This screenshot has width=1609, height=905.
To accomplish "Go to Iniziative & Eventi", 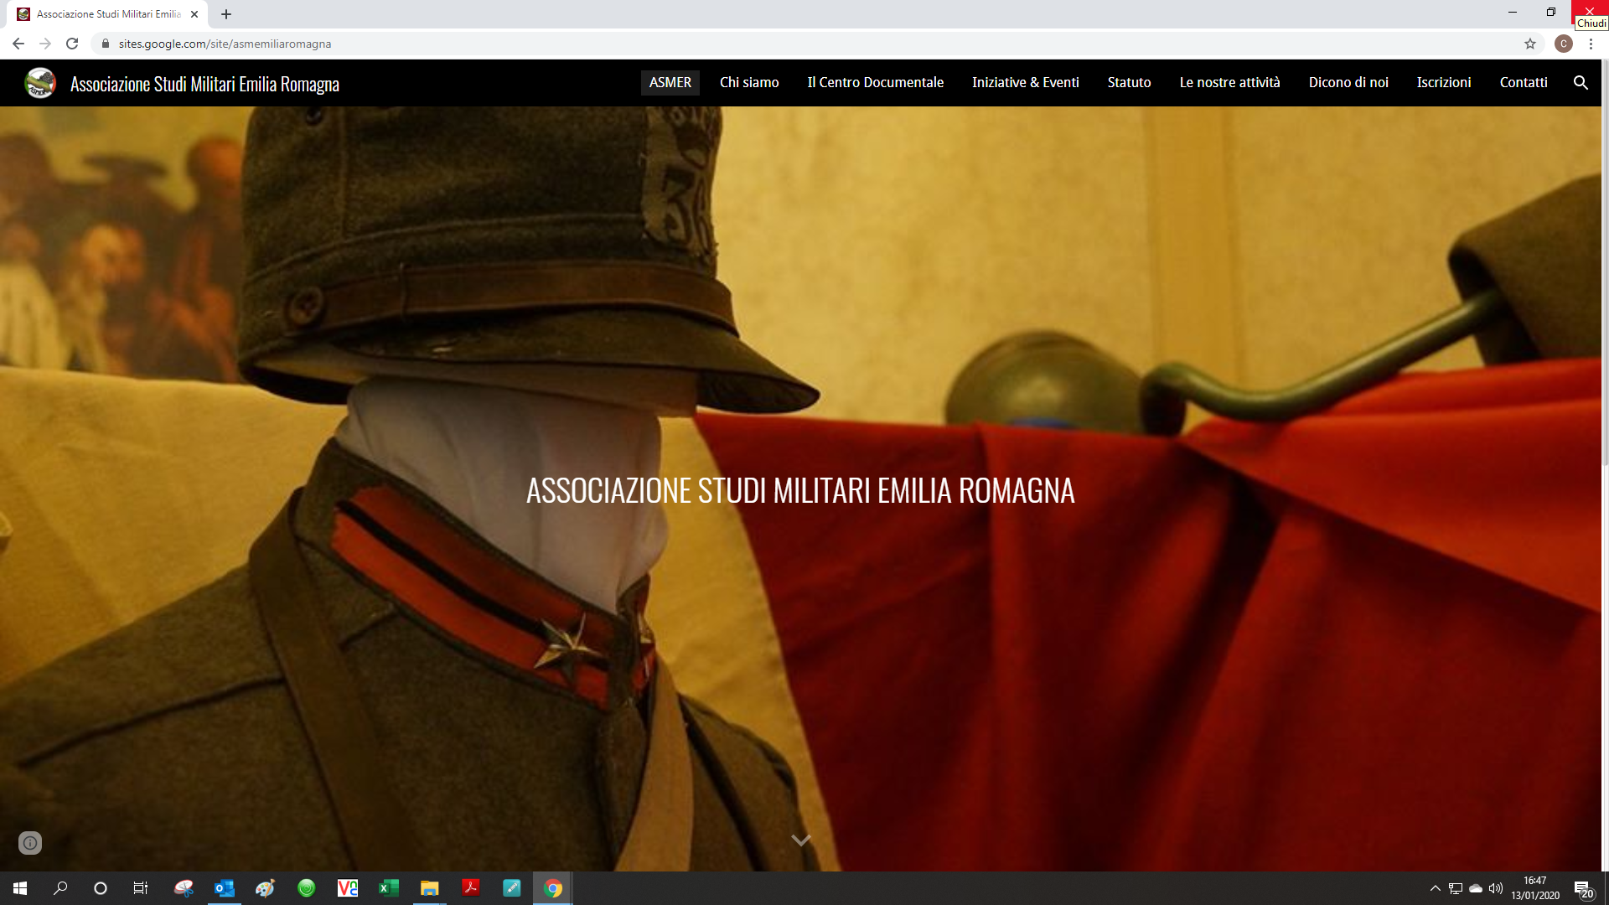I will click(1026, 82).
